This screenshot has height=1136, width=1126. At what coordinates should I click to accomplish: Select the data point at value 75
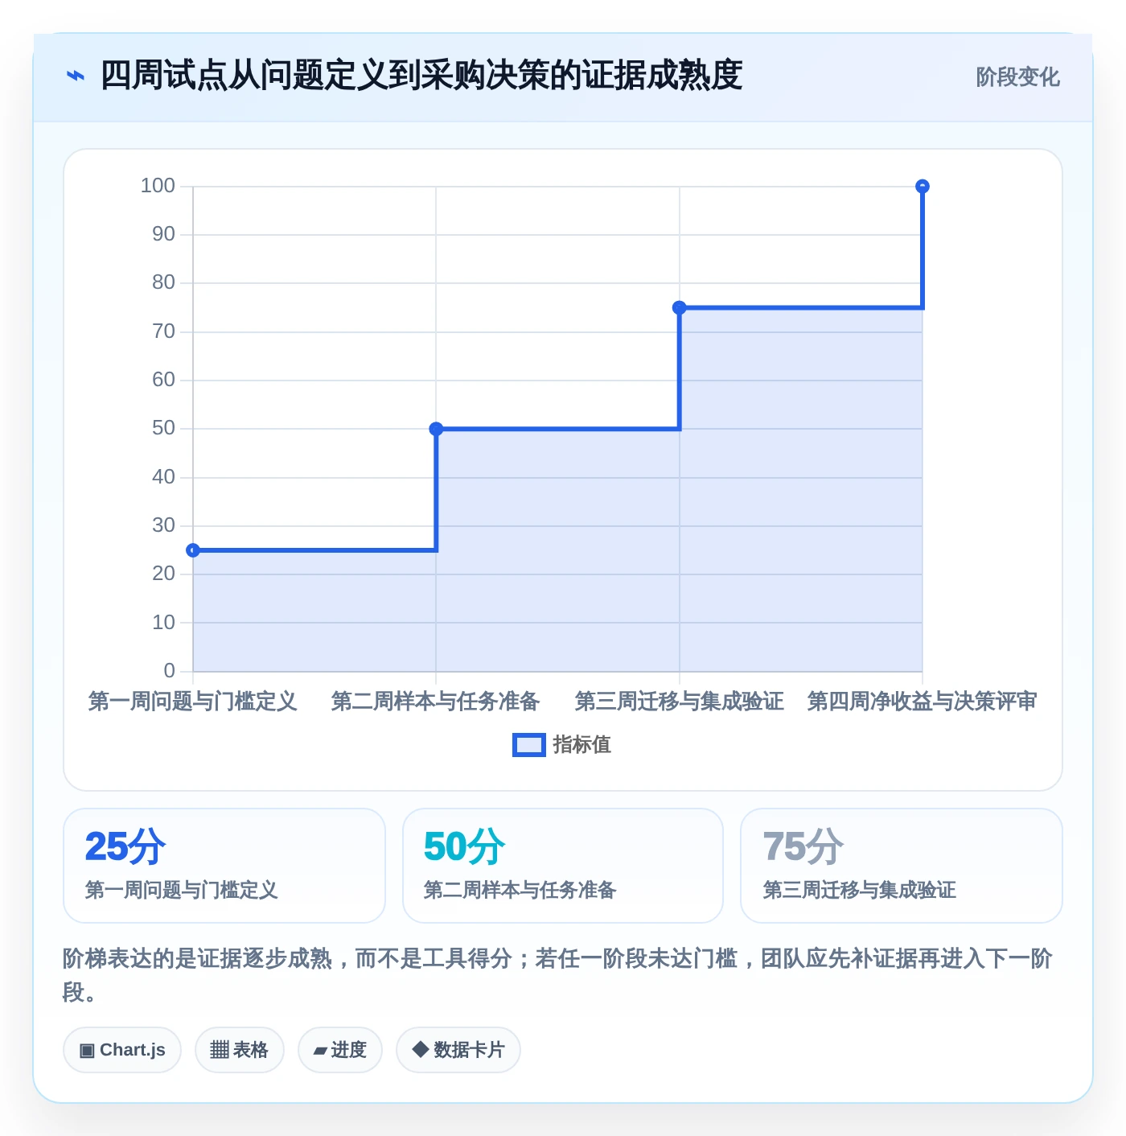pos(680,307)
